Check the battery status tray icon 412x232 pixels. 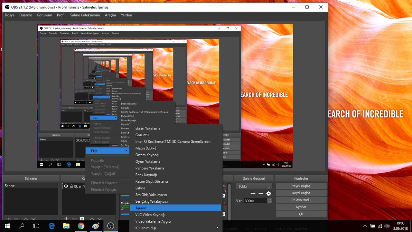pos(372,226)
